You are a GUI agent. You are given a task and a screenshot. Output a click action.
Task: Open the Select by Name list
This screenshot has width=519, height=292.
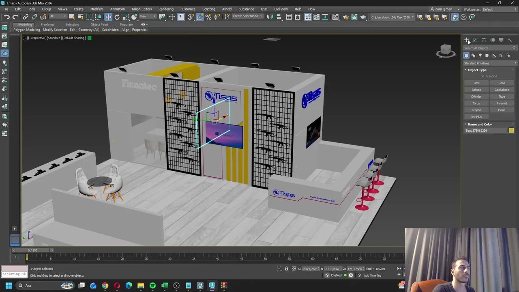[x=80, y=17]
